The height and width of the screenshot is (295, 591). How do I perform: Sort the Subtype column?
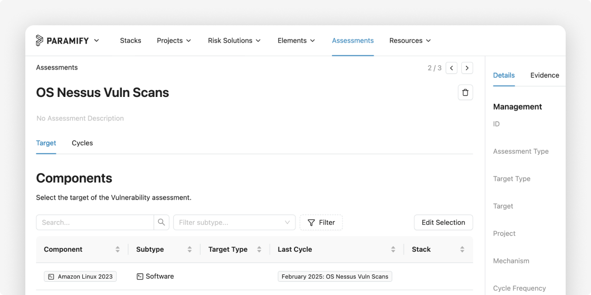pos(189,250)
